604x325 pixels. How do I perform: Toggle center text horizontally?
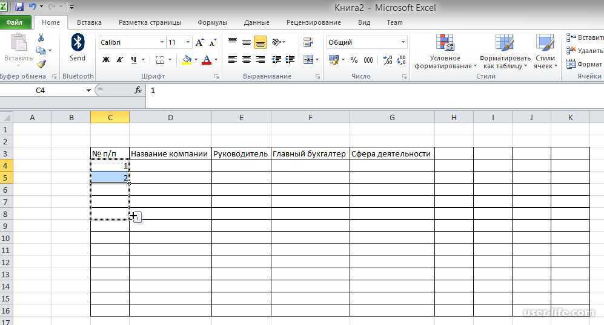[246, 59]
